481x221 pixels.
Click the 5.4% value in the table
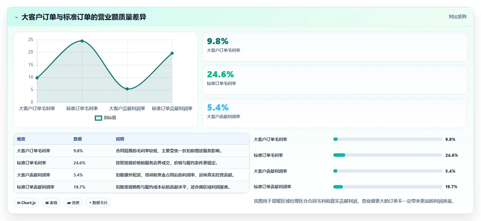(78, 175)
